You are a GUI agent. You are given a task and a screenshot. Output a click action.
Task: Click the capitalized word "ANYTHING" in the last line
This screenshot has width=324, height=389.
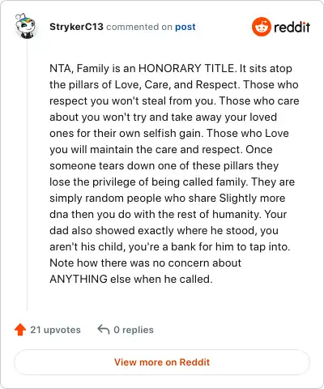pos(79,279)
